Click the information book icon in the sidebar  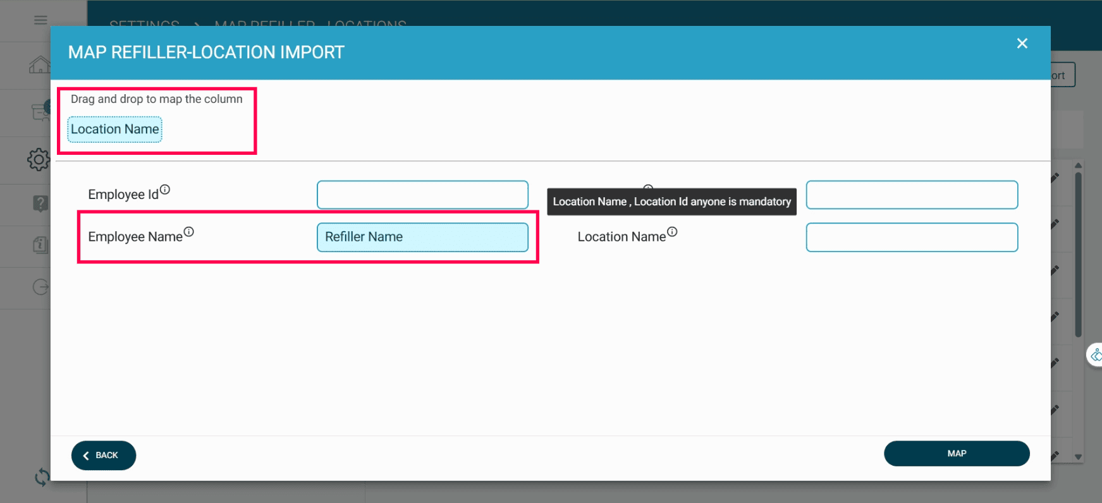tap(40, 245)
